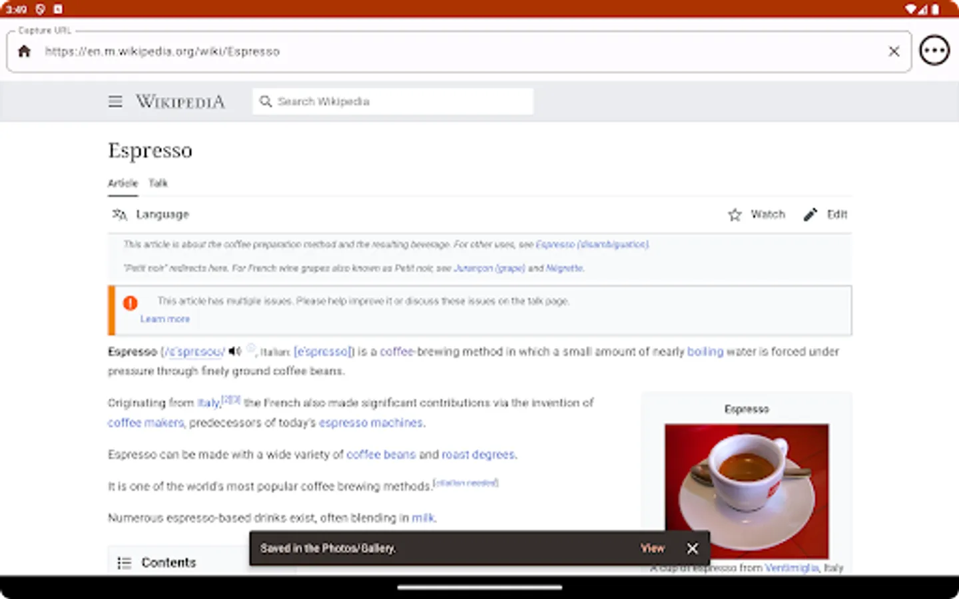Open the Language selector
Viewport: 959px width, 599px height.
[x=151, y=214]
